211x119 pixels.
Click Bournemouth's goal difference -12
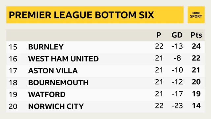(177, 82)
